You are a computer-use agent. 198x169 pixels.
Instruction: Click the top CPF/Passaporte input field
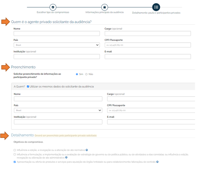pyautogui.click(x=150, y=45)
